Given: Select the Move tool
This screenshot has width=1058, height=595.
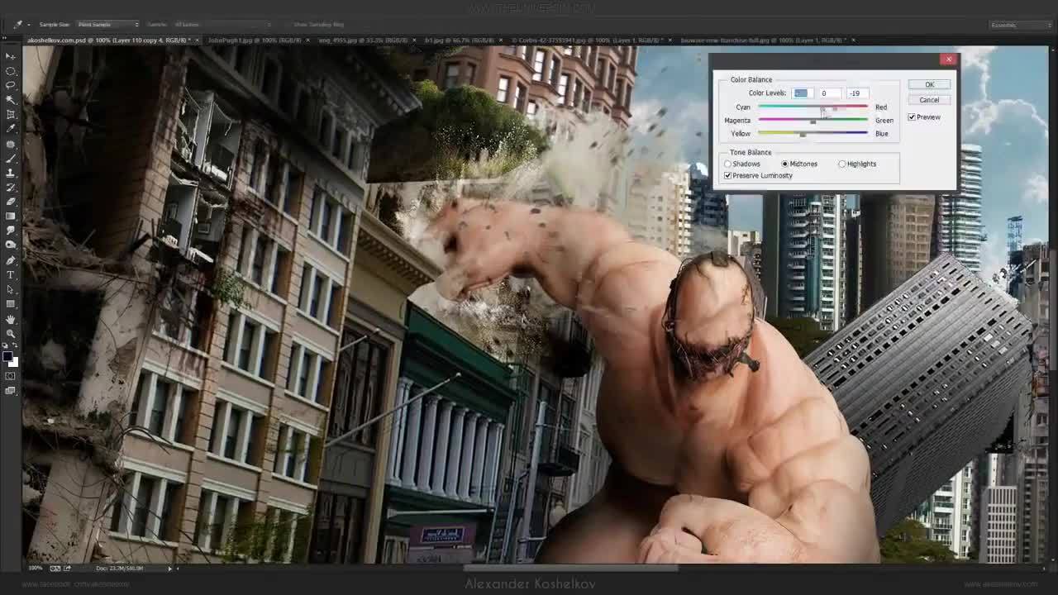Looking at the screenshot, I should pyautogui.click(x=11, y=56).
